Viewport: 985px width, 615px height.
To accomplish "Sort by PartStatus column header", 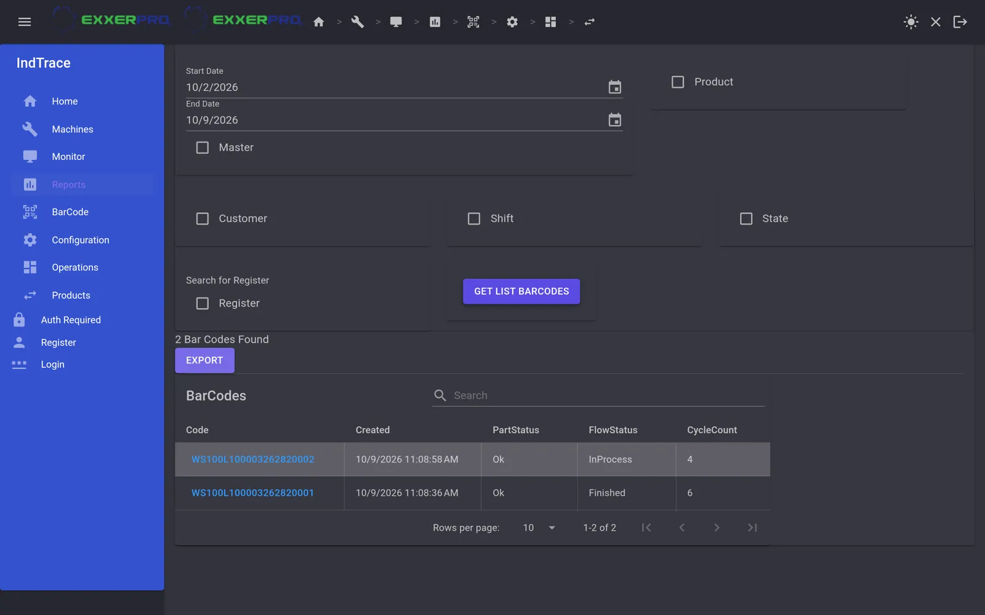I will 516,430.
